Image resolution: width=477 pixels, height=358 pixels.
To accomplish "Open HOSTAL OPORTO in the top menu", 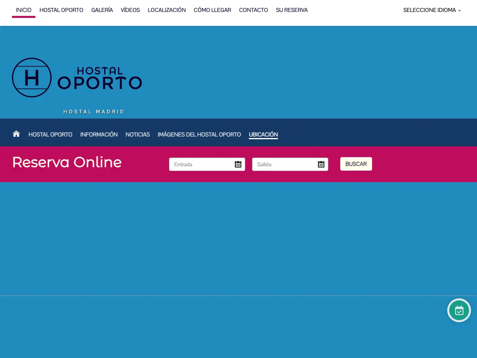I will click(61, 10).
